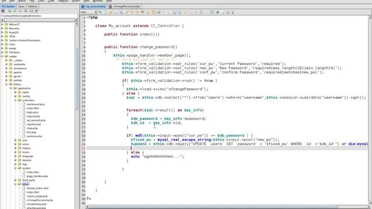Click the open folder icon in editor toolbar
The height and width of the screenshot is (209, 372).
(x=110, y=12)
